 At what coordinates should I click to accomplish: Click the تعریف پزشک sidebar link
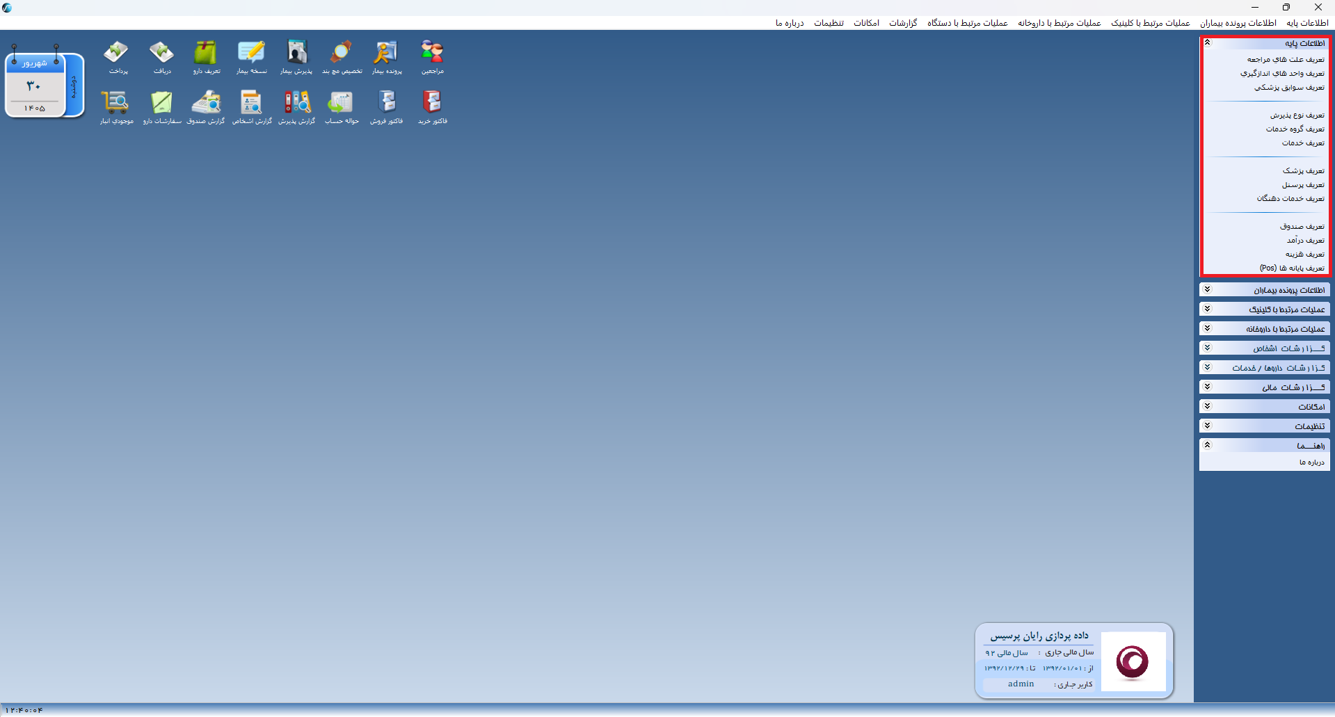click(x=1304, y=171)
